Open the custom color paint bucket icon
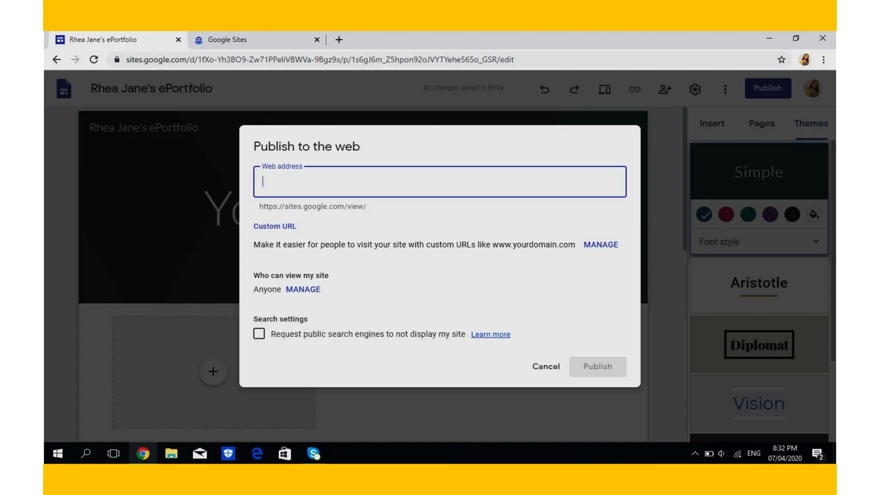Image resolution: width=880 pixels, height=495 pixels. (x=814, y=214)
